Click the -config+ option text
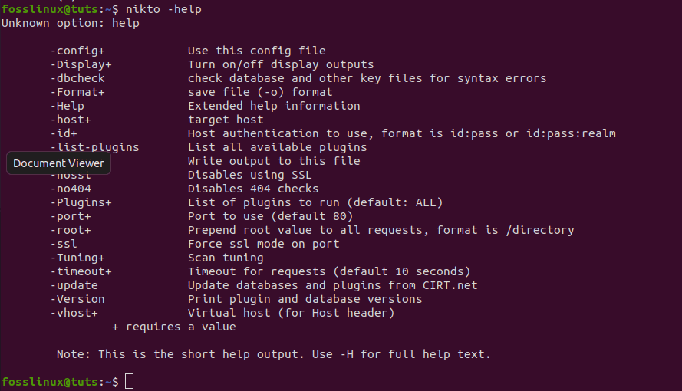The height and width of the screenshot is (391, 682). 77,51
